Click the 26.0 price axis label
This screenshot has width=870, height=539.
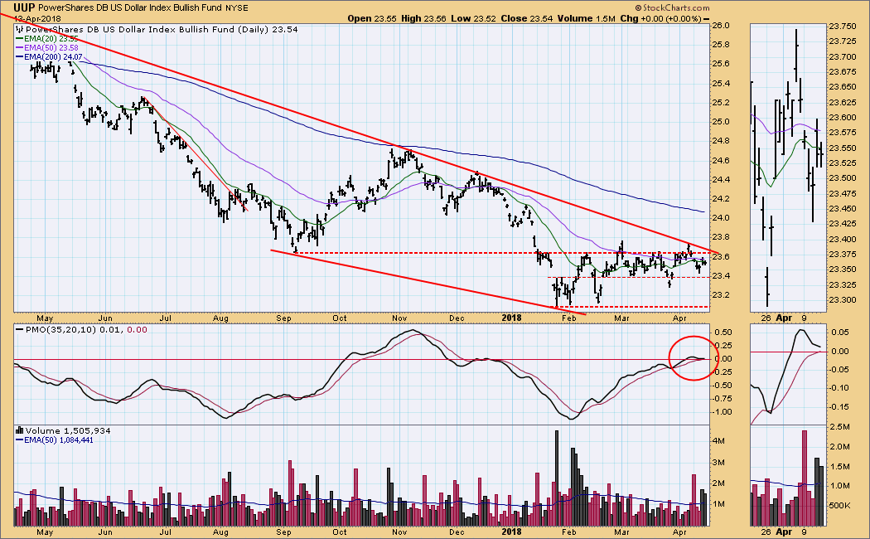point(720,26)
